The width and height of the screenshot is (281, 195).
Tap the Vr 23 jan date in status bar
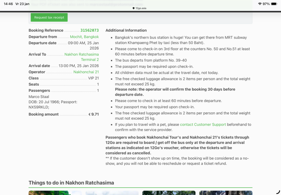(23, 4)
